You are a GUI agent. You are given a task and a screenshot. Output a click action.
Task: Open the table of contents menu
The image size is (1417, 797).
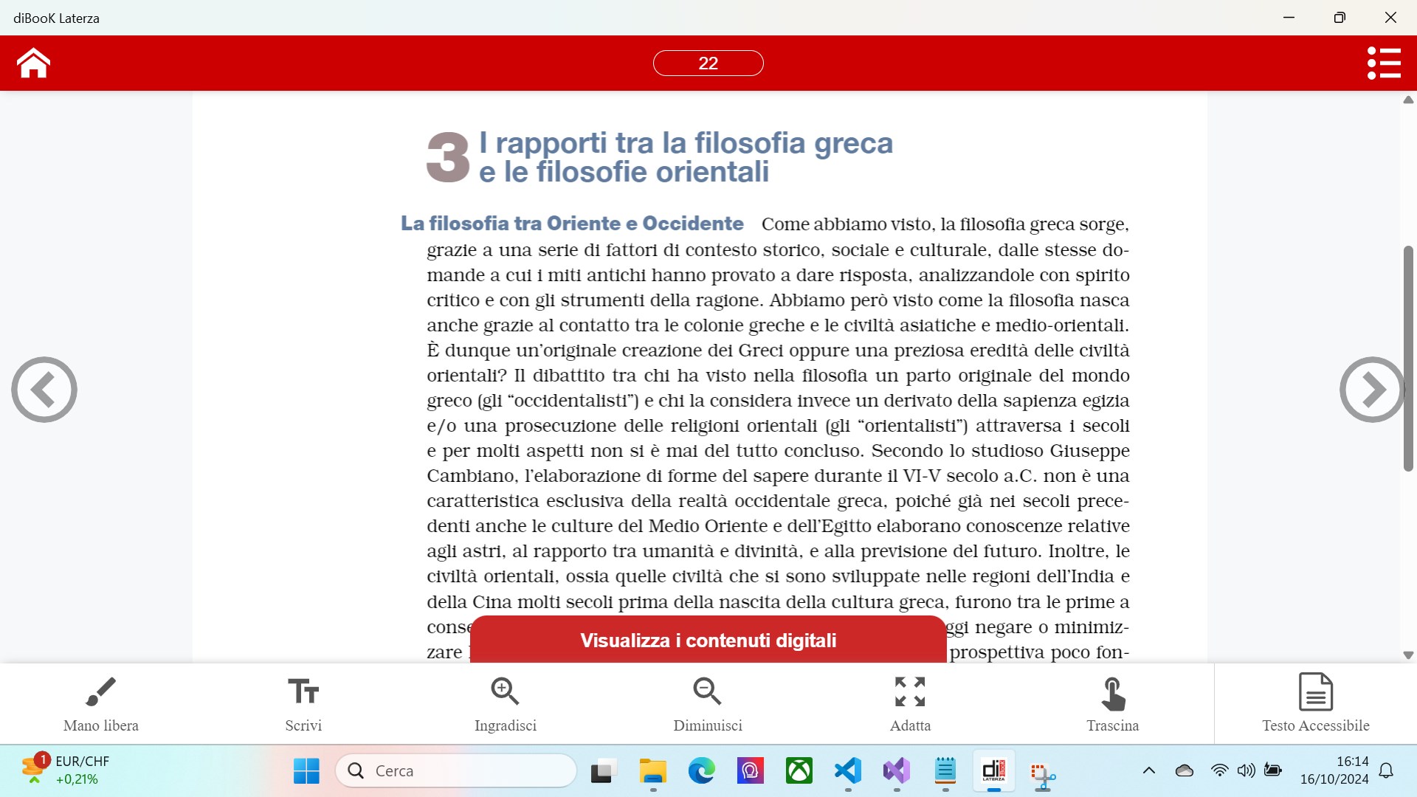click(x=1384, y=63)
